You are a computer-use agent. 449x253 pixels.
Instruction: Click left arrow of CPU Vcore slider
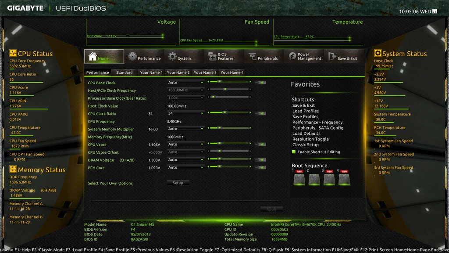point(208,144)
